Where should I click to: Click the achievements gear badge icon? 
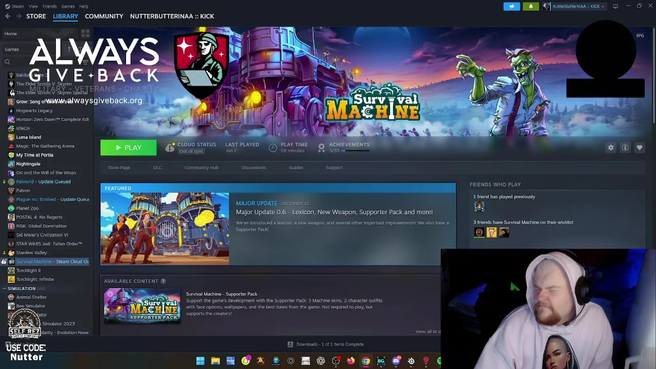point(321,148)
